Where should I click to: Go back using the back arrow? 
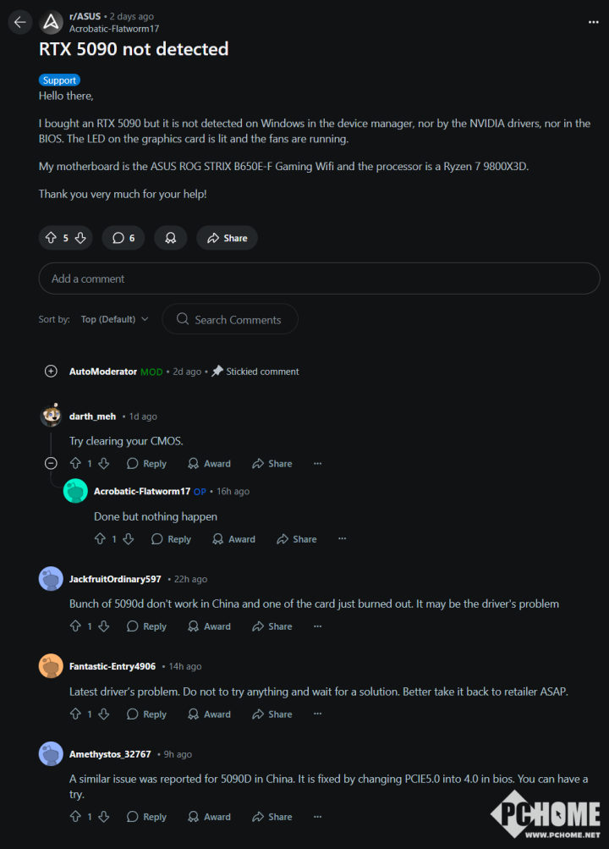tap(20, 22)
